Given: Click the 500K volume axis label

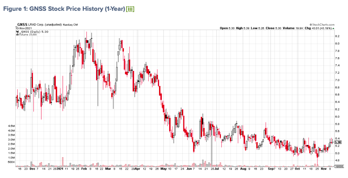Looking at the screenshot, I should click(11, 162).
